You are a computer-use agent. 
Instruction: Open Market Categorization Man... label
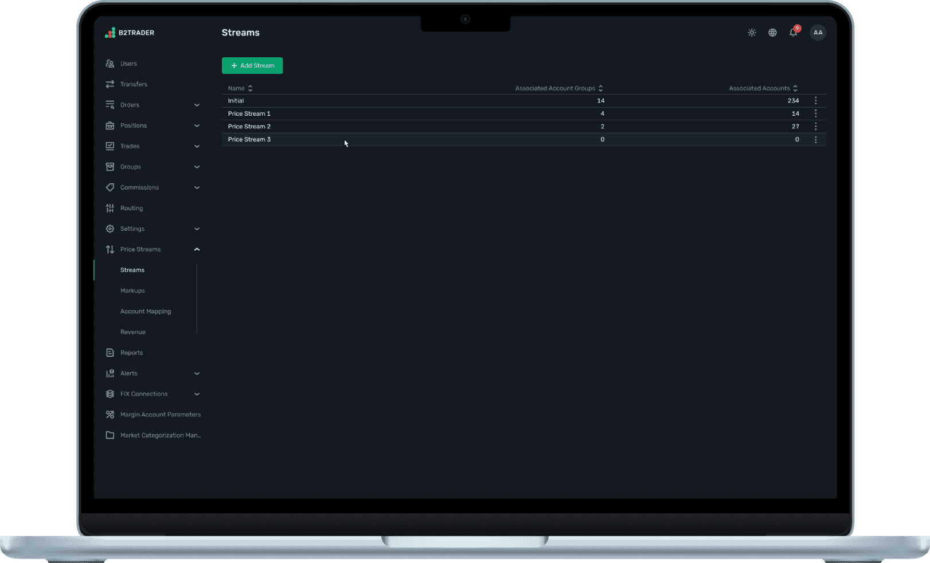(161, 435)
